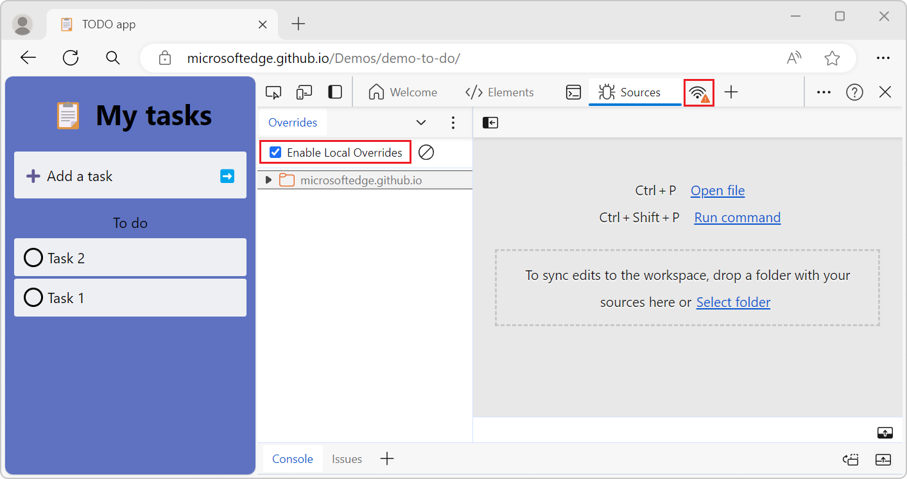Image resolution: width=907 pixels, height=479 pixels.
Task: Click the browser profile avatar
Action: [23, 24]
